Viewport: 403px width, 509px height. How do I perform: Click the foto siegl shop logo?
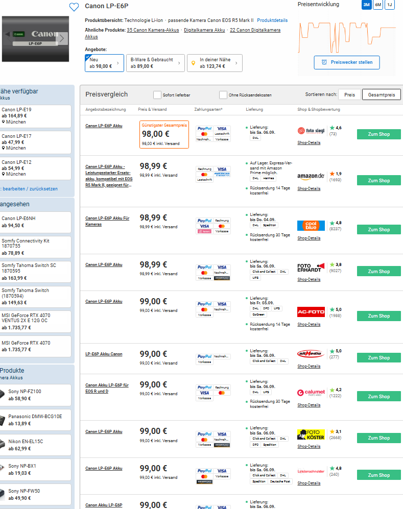click(x=311, y=131)
